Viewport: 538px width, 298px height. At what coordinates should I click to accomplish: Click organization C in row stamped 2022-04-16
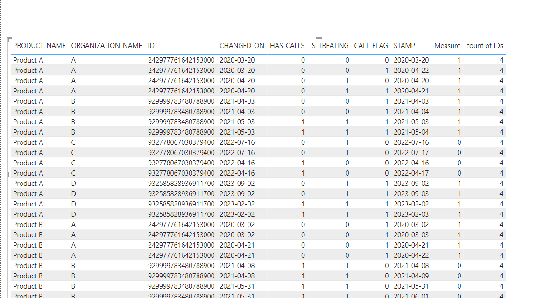click(x=73, y=163)
